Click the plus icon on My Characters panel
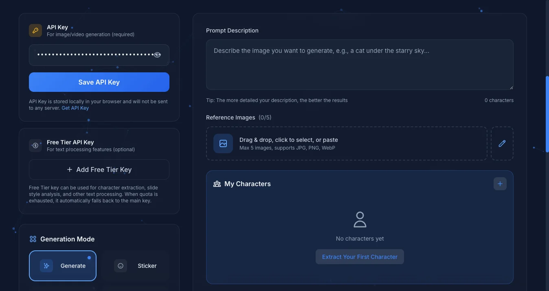This screenshot has width=549, height=291. [500, 183]
